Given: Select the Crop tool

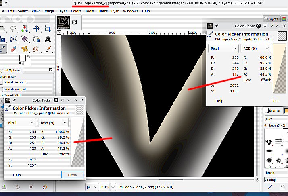Looking at the screenshot, I should pyautogui.click(x=48, y=29).
